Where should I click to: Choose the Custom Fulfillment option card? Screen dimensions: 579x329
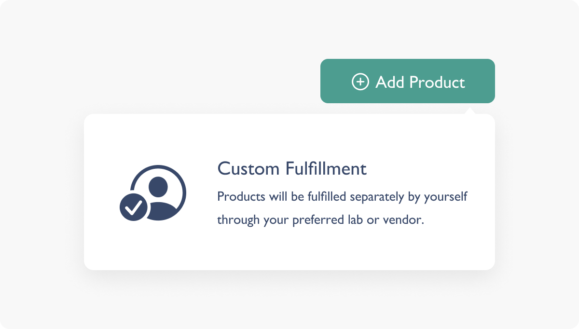click(289, 192)
